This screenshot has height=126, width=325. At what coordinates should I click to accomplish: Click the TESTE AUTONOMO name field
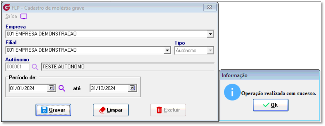[128, 67]
